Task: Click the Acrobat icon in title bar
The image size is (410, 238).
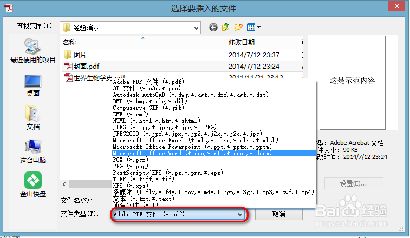Action: (9, 8)
